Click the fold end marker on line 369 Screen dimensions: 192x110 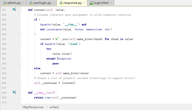point(20,97)
